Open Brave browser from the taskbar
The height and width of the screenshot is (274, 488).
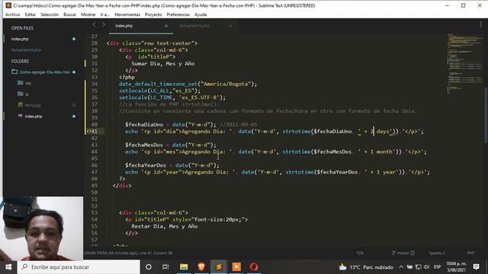(201, 267)
